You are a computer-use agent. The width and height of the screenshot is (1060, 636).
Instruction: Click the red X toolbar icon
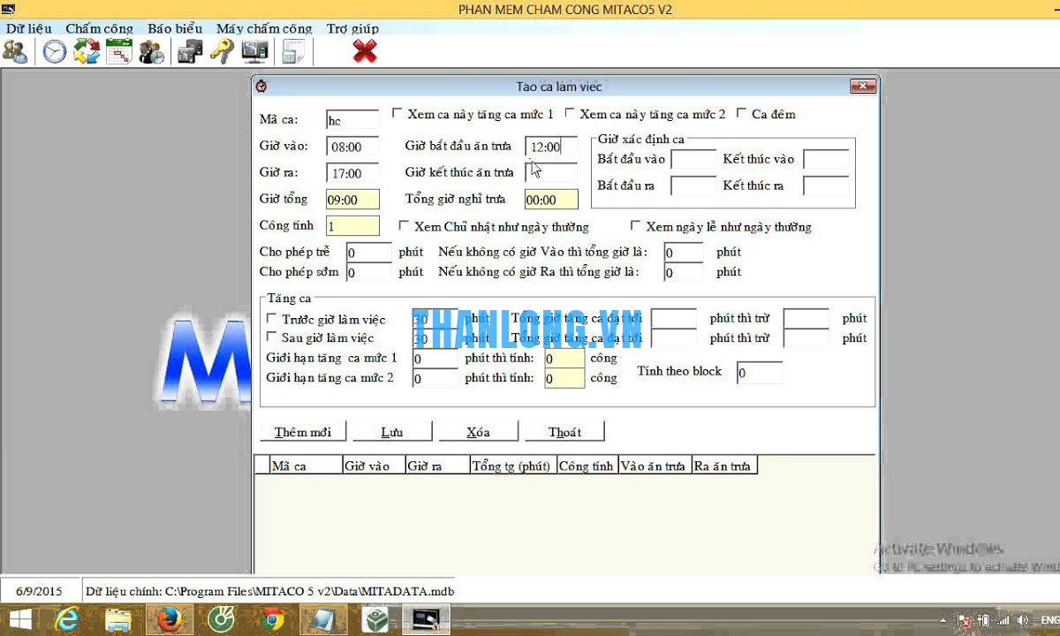point(364,52)
